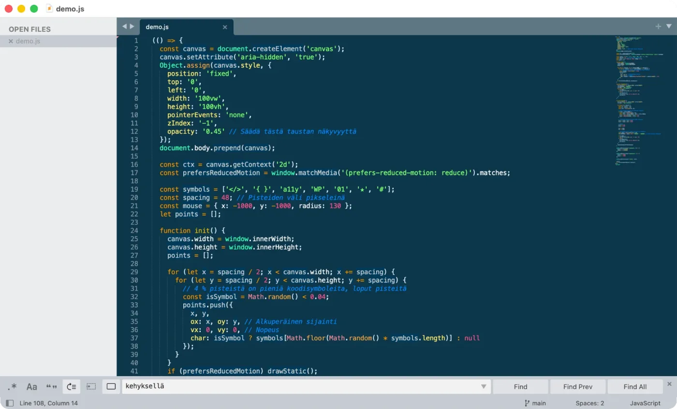Click the OPEN FILES sidebar heading
This screenshot has height=409, width=677.
29,29
